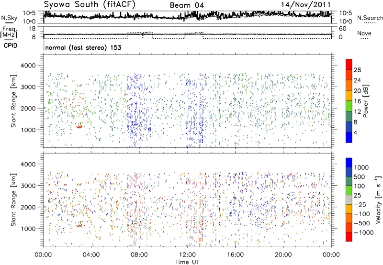The image size is (383, 265).
Task: Click the '18' frequency axis value
Action: (x=32, y=29)
